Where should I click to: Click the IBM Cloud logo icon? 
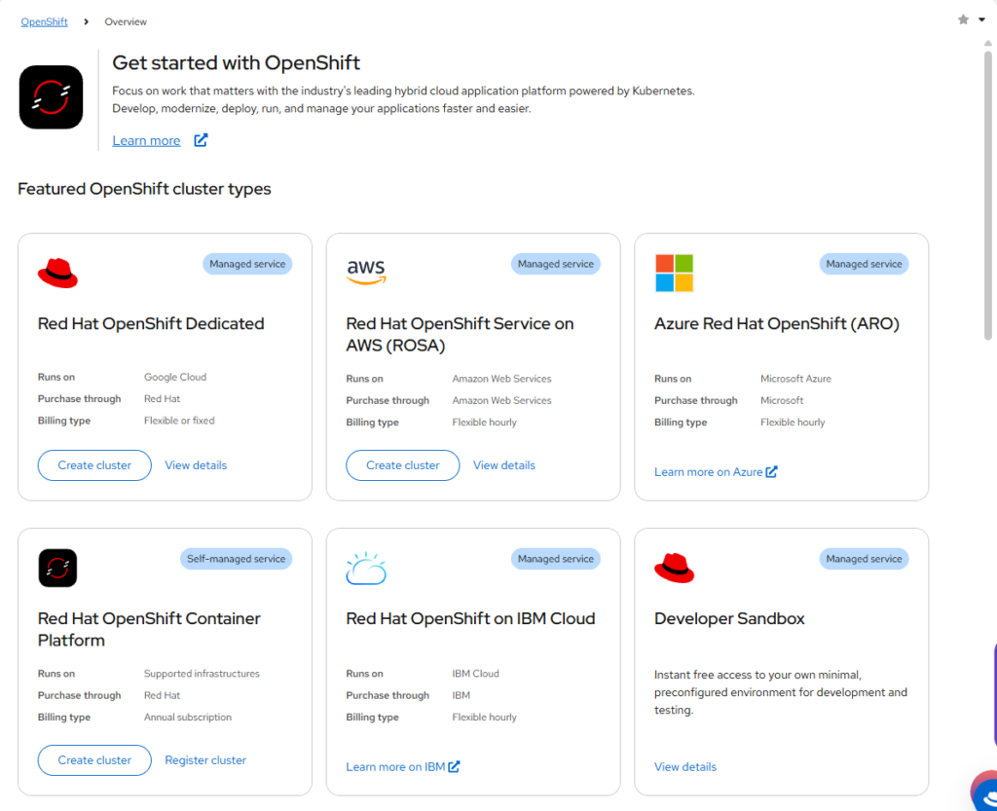(x=366, y=568)
